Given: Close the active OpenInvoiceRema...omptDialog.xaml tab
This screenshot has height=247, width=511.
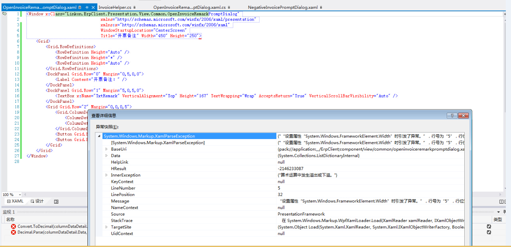Looking at the screenshot, I should [93, 7].
